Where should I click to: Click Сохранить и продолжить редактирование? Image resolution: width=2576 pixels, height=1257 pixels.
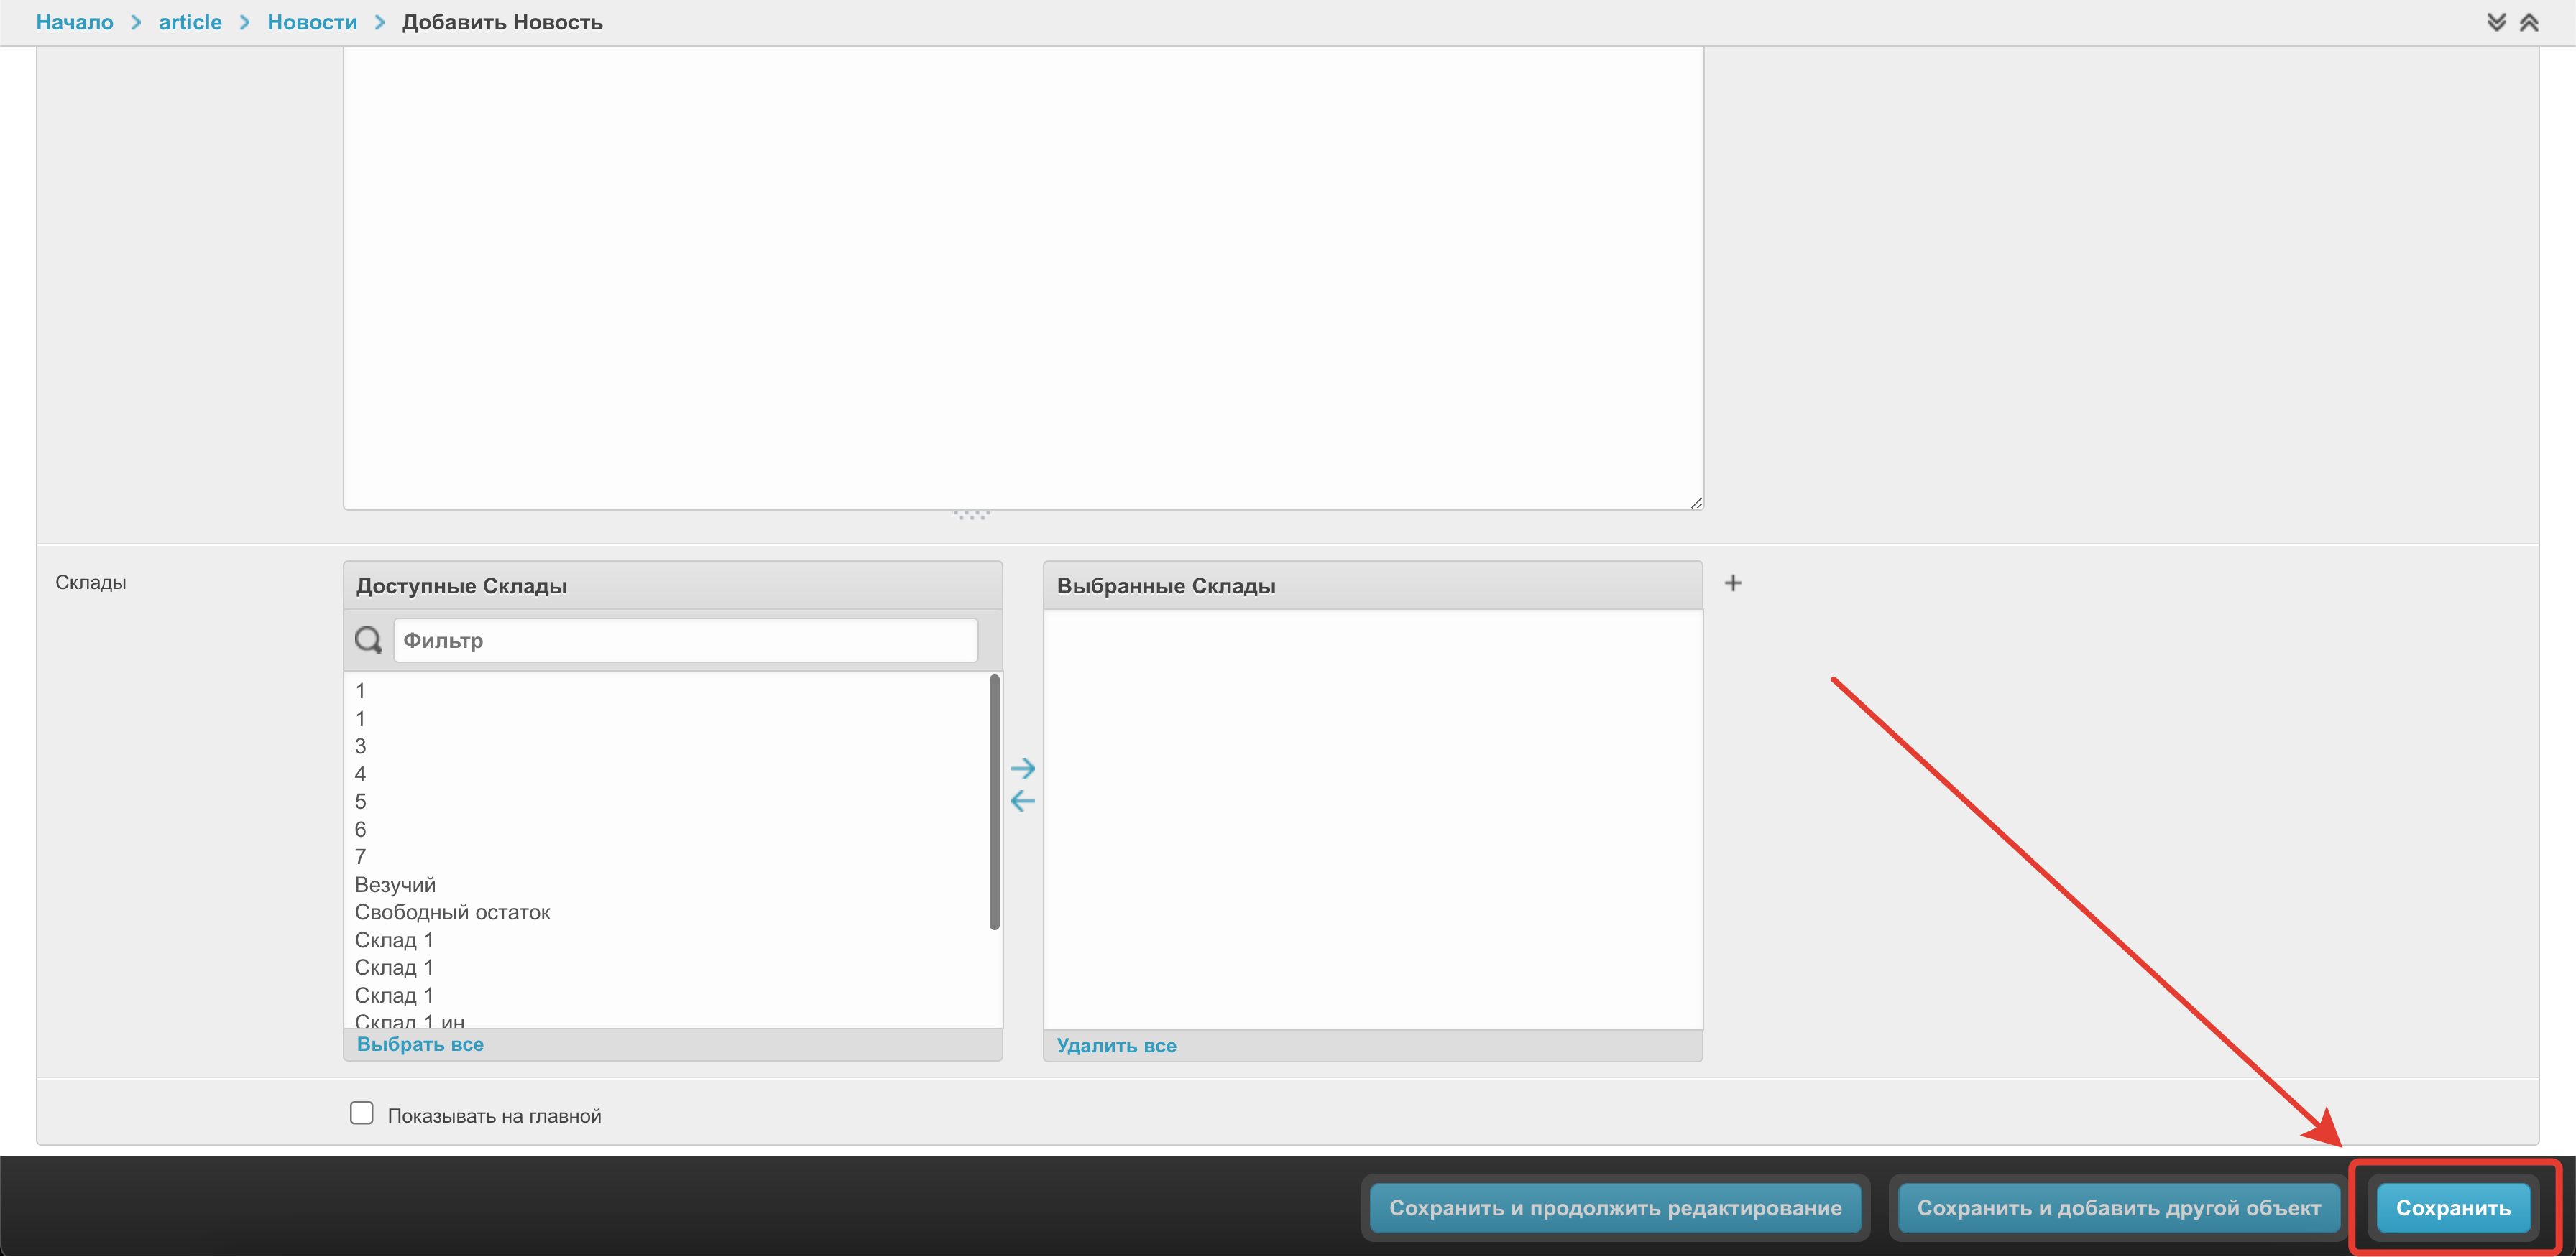pos(1614,1208)
